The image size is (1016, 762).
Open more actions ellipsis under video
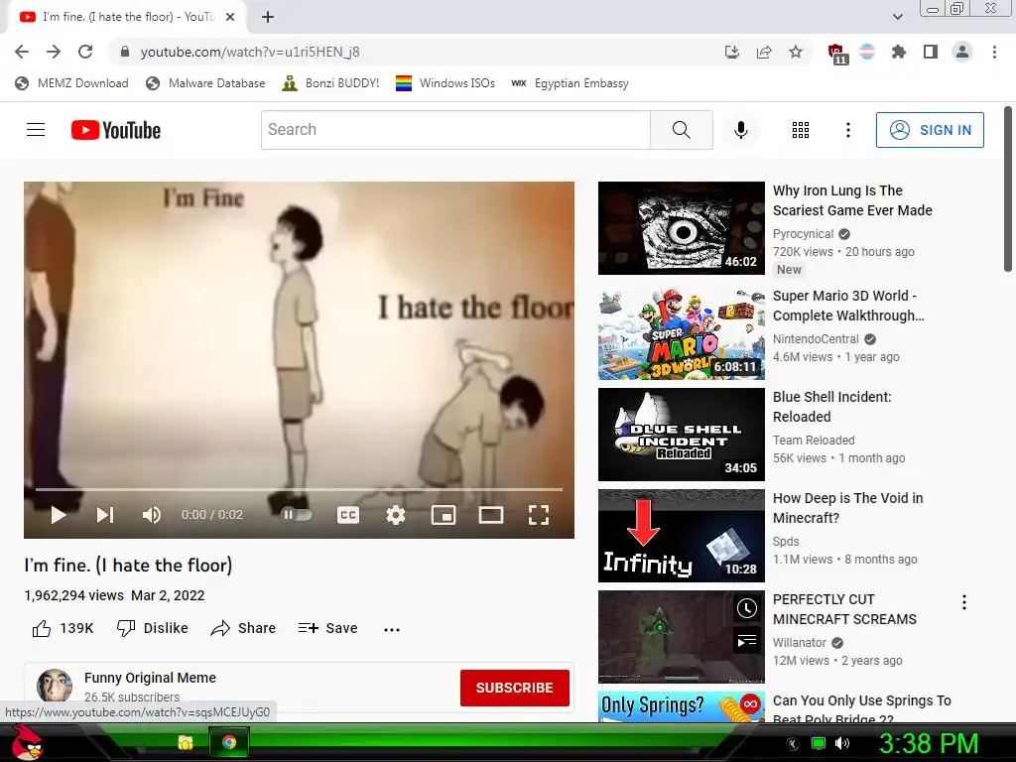(x=391, y=629)
